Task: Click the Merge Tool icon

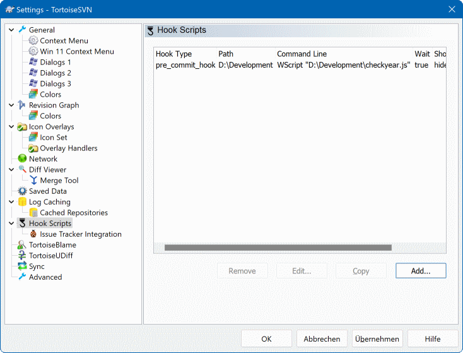Action: click(x=33, y=180)
